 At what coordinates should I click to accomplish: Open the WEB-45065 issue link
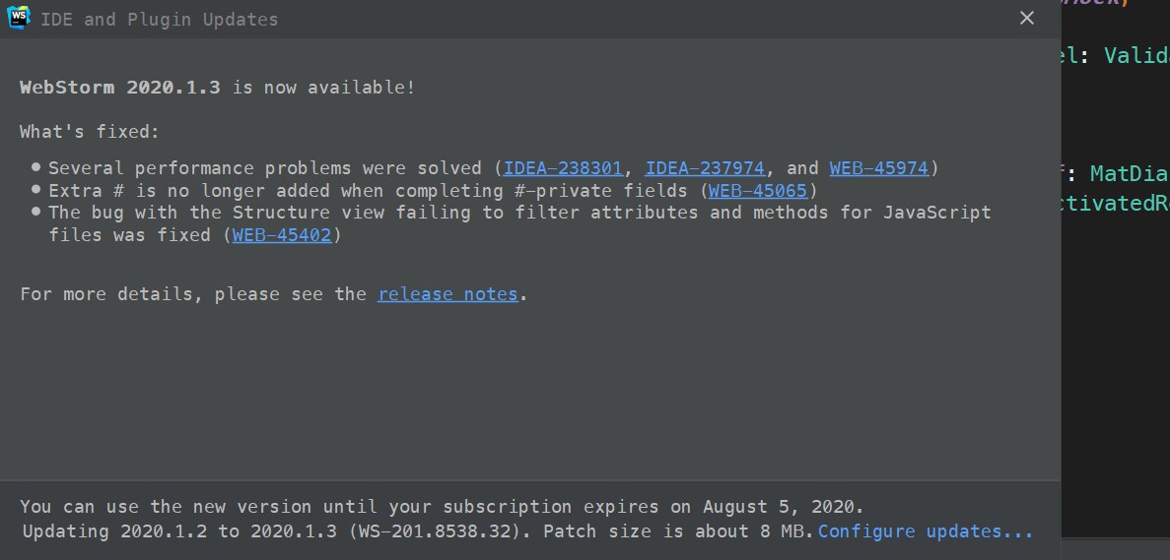(758, 190)
